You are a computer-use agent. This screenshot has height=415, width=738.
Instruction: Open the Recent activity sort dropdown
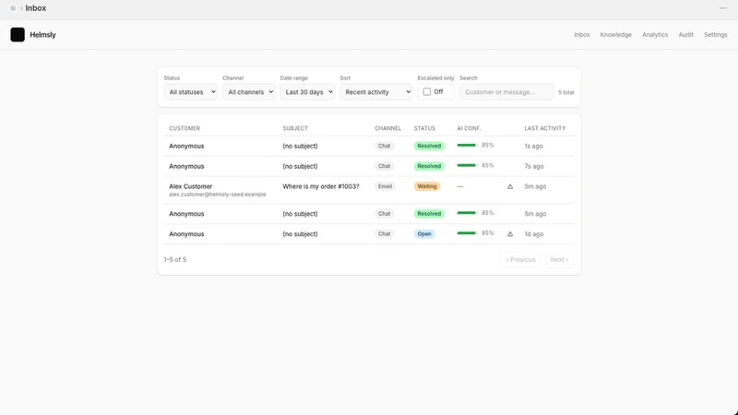(x=376, y=91)
